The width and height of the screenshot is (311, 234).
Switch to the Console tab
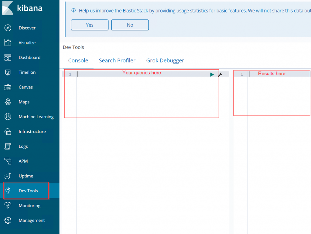(x=78, y=60)
